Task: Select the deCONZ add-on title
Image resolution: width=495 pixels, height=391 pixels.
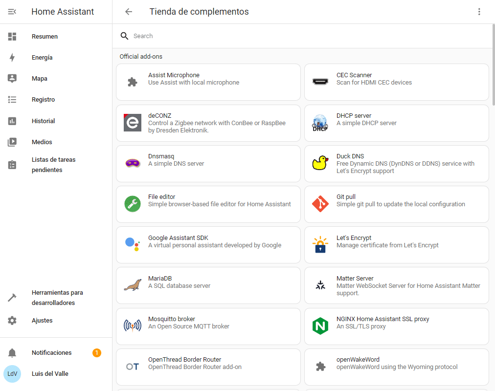Action: 160,116
